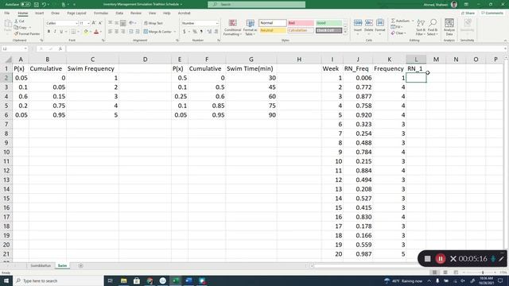Click the formula bar input
Viewport: 509px width, 286px height.
click(285, 48)
